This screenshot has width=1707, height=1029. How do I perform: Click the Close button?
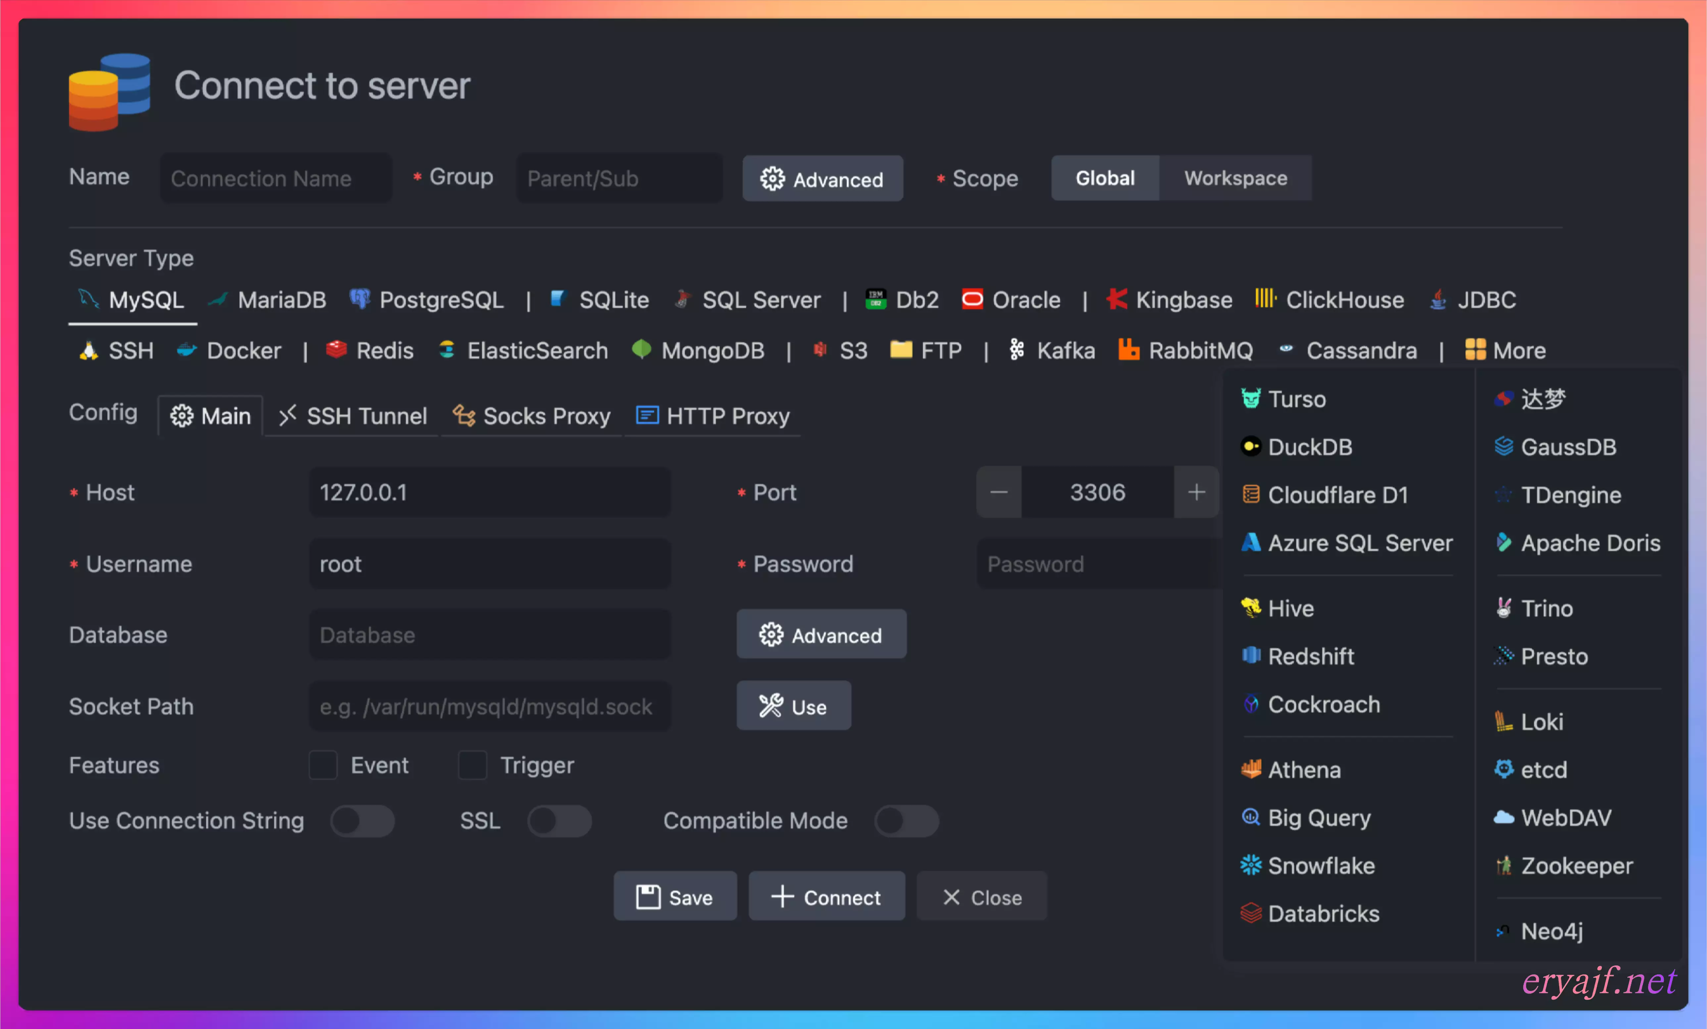[x=982, y=897]
